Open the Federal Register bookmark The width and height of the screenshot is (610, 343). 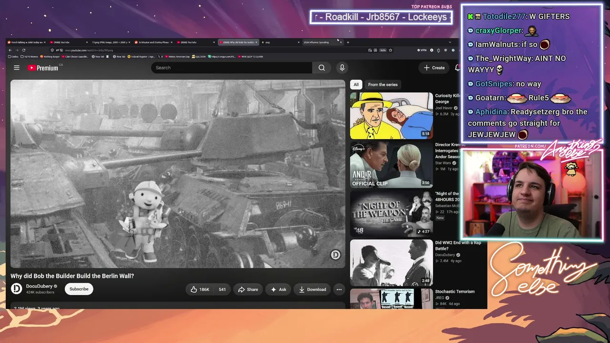(x=141, y=57)
